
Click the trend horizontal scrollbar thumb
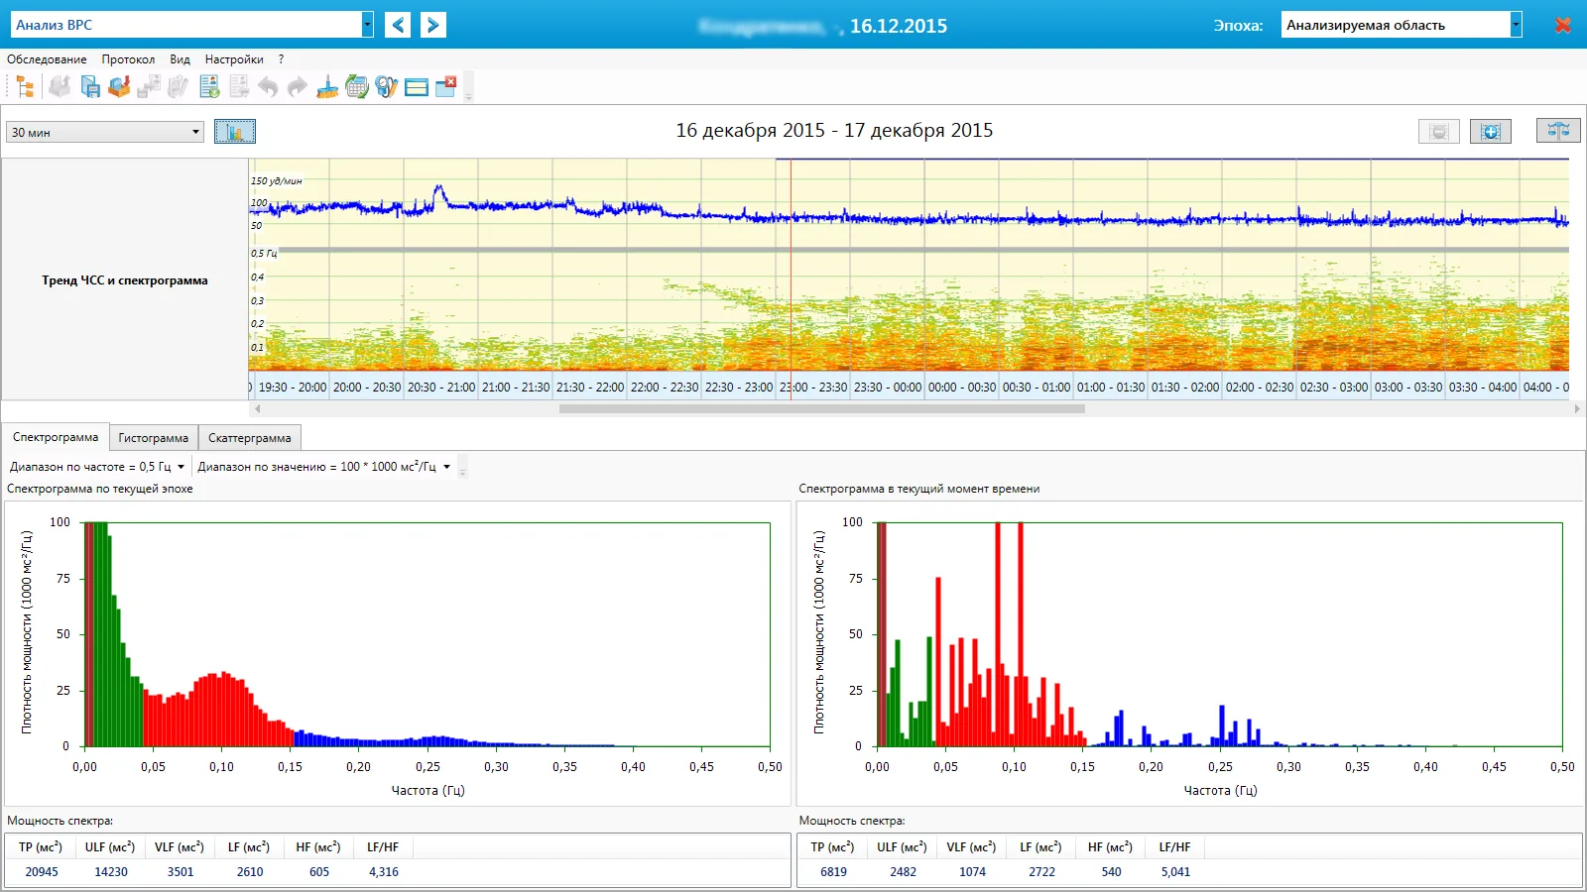pyautogui.click(x=822, y=408)
